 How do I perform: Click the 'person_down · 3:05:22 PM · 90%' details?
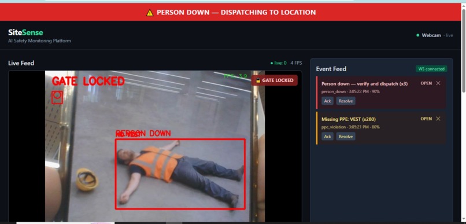pyautogui.click(x=350, y=91)
